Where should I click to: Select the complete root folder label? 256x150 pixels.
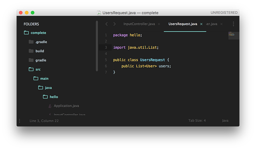tap(38, 33)
